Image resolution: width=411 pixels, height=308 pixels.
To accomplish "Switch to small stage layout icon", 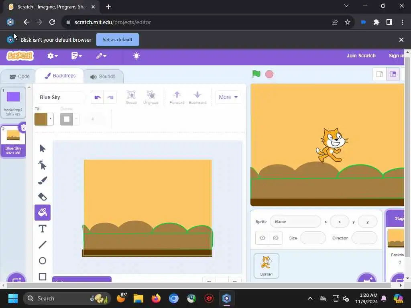I will pos(379,74).
